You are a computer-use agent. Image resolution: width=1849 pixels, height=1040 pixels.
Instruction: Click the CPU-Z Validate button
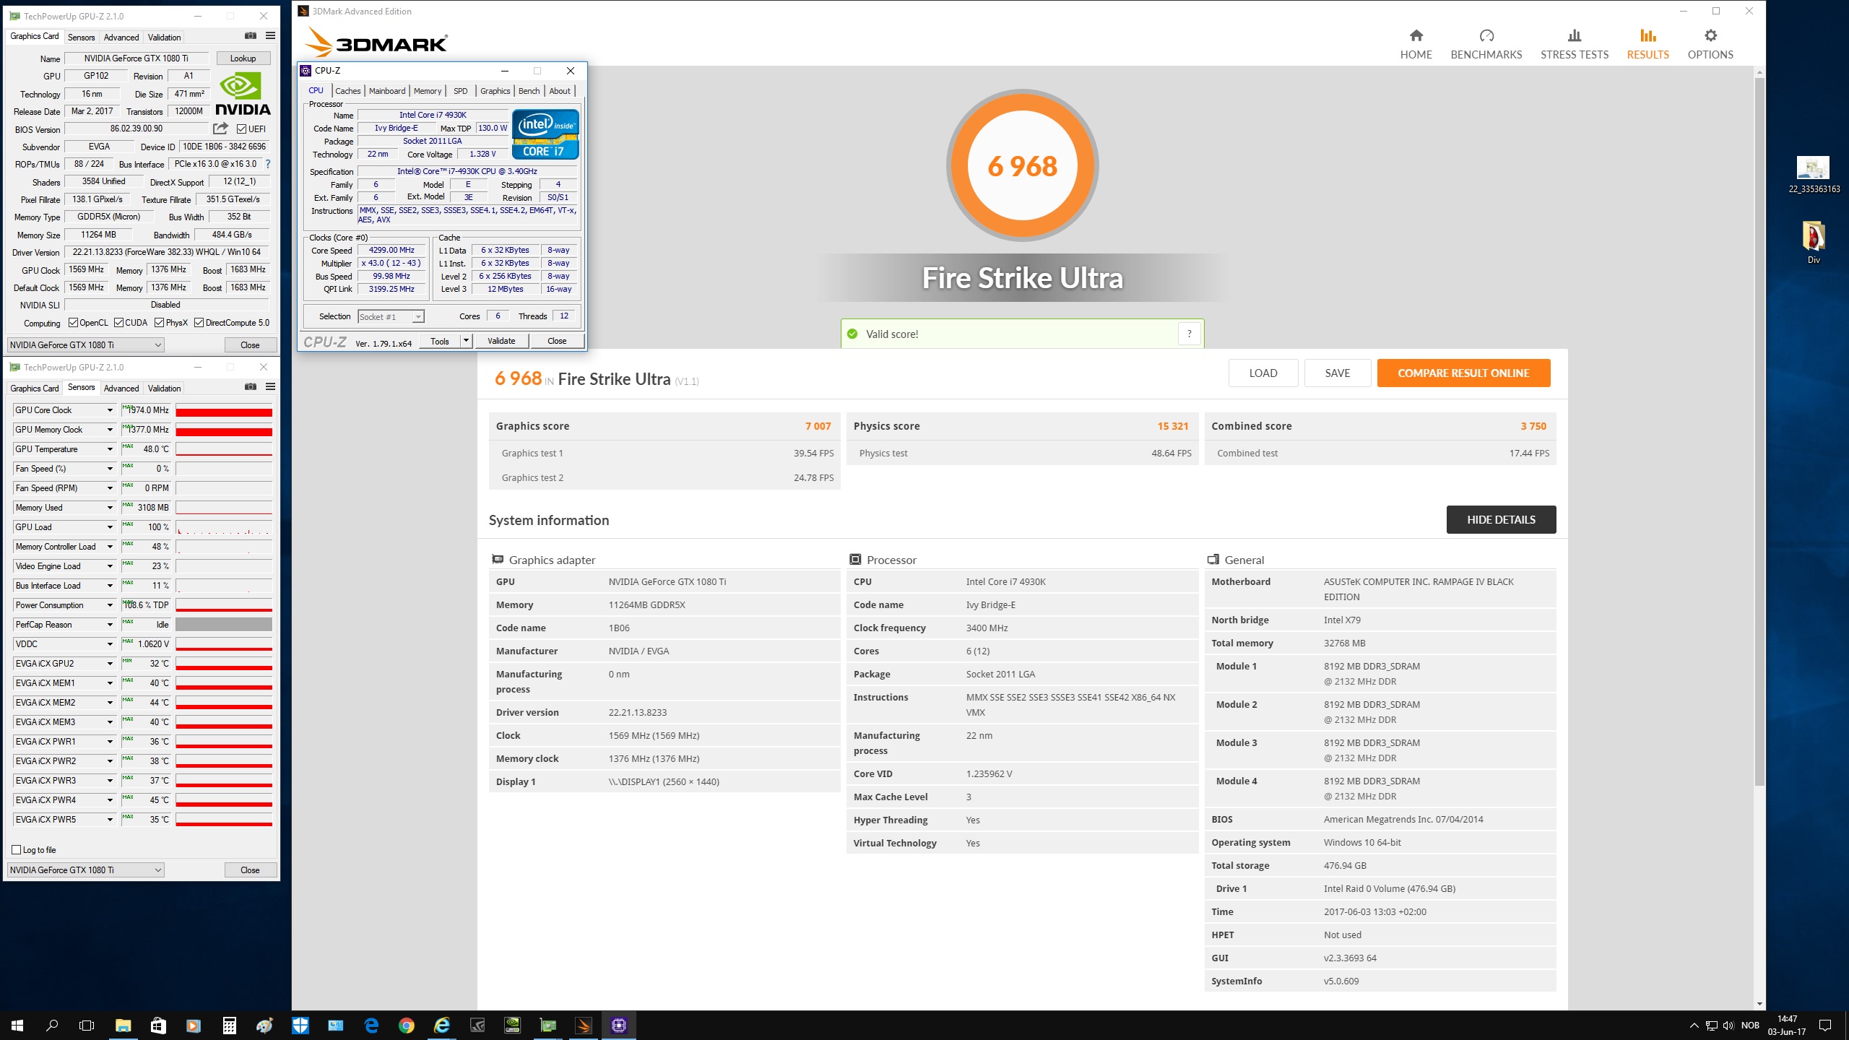(x=501, y=341)
